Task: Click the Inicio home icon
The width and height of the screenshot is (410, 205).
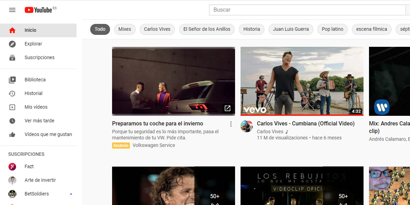Action: [12, 30]
